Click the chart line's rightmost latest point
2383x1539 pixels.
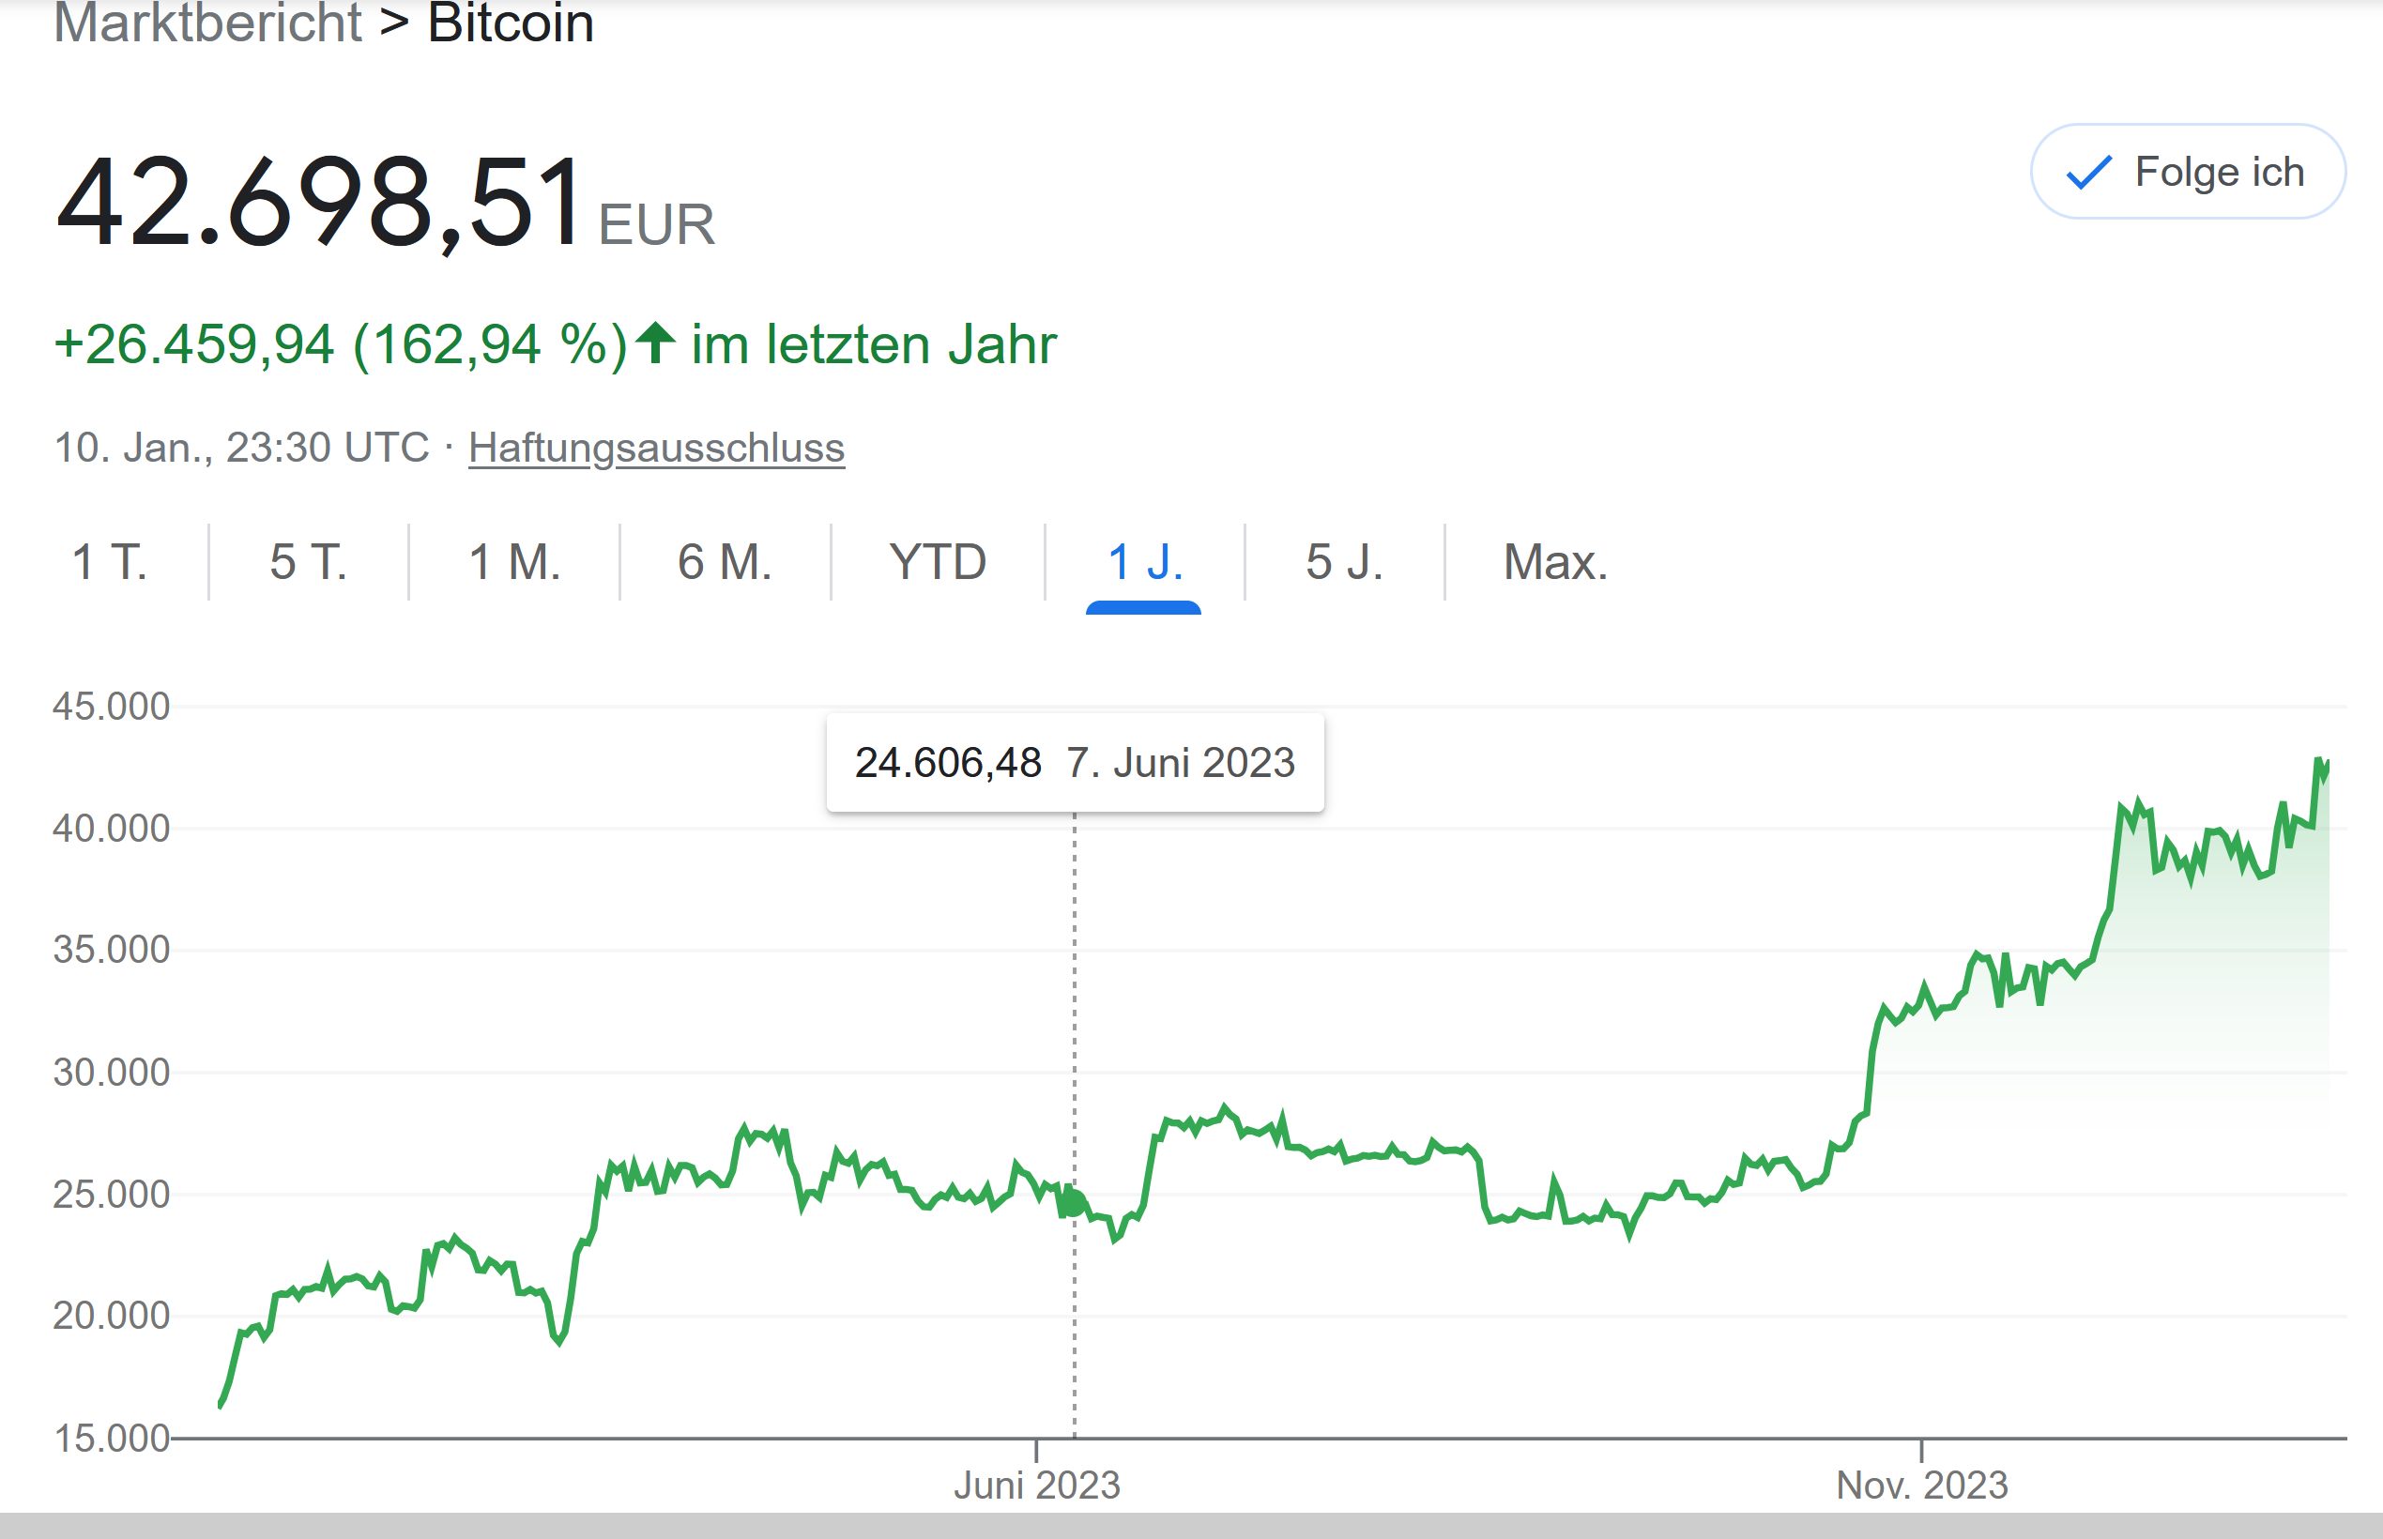[x=2327, y=765]
